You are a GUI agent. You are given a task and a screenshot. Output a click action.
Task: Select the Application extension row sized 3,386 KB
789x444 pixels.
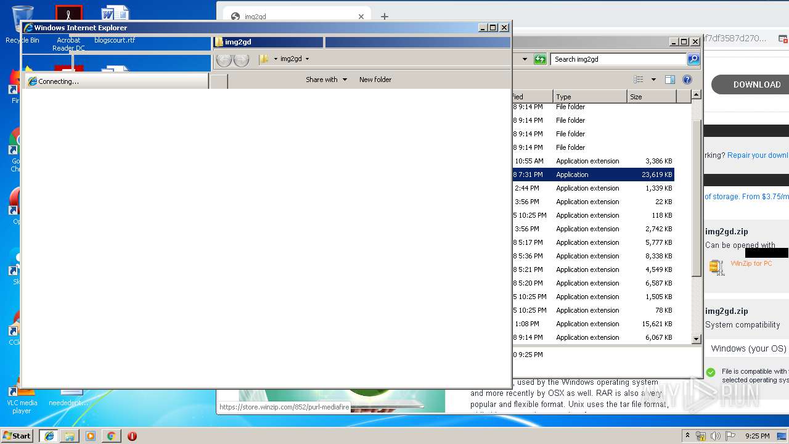[x=593, y=161]
